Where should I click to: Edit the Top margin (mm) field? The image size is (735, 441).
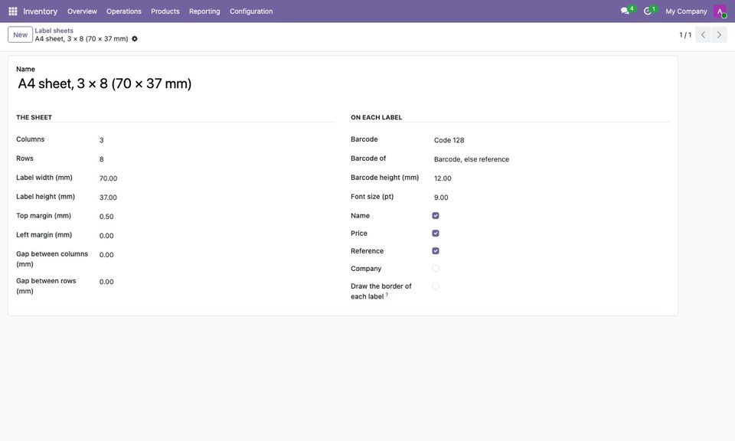tap(217, 217)
